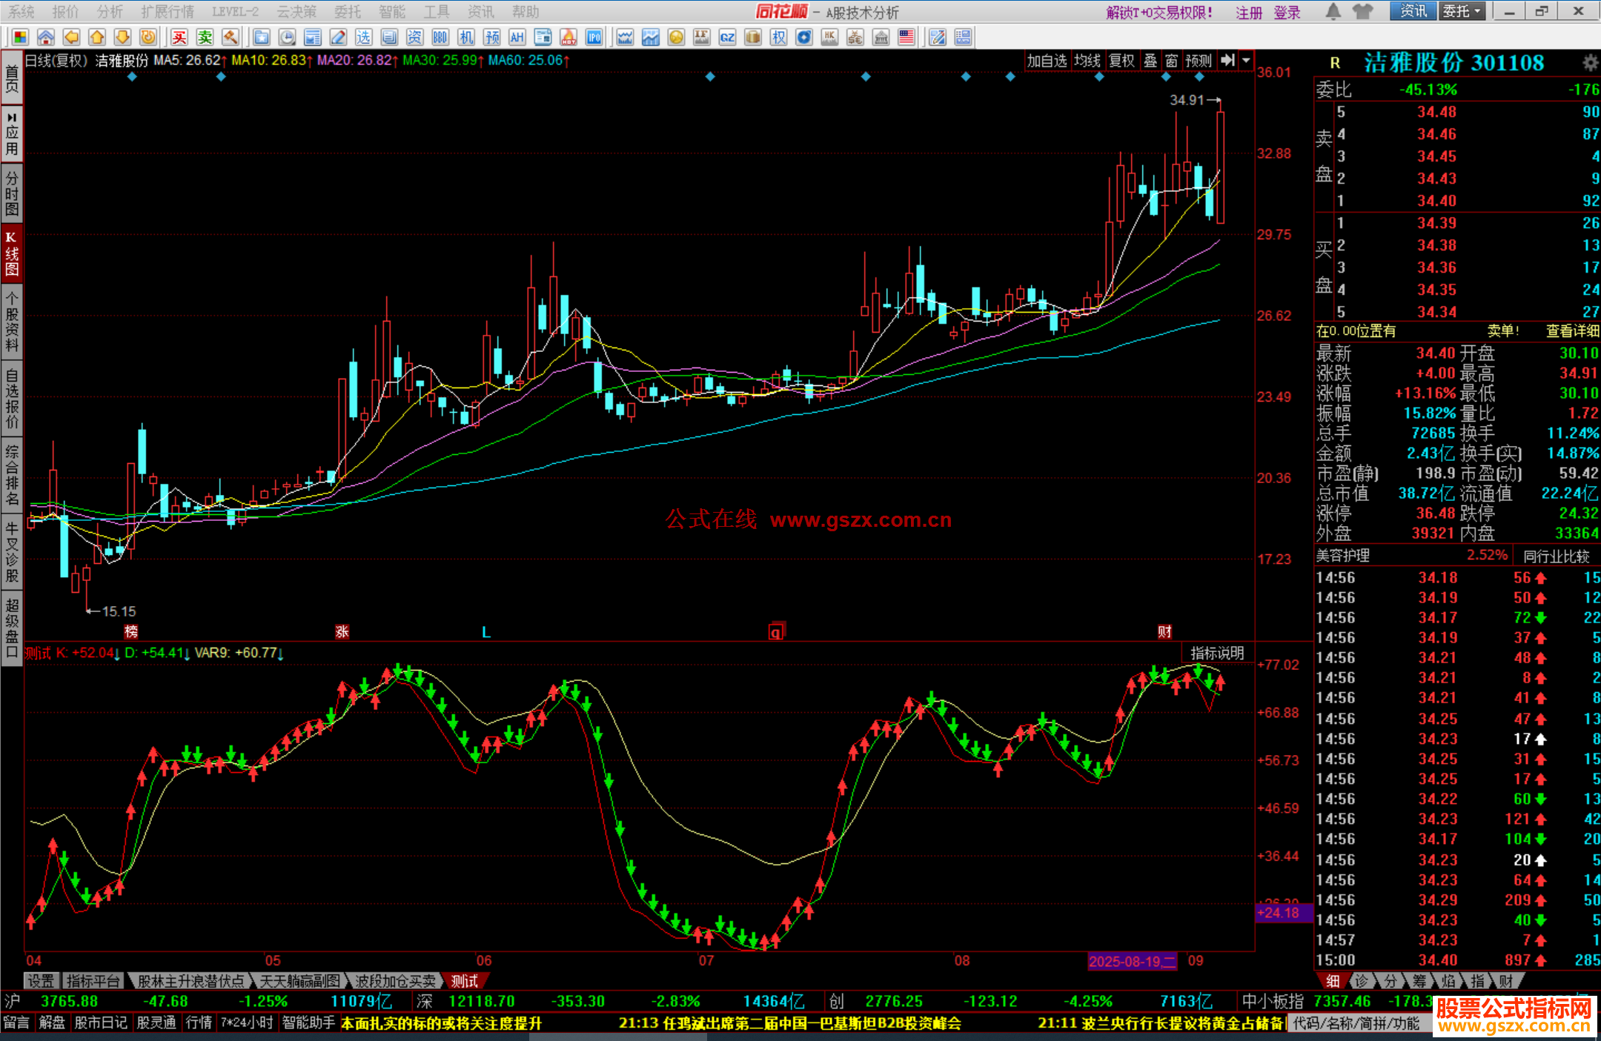Toggle 均线 moving average display

(1087, 61)
